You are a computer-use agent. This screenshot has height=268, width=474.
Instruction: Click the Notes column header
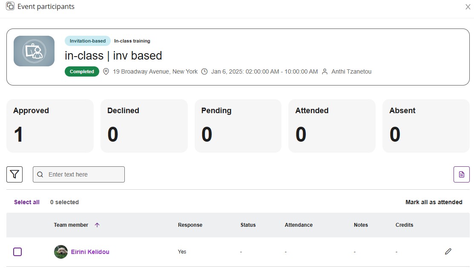point(361,225)
